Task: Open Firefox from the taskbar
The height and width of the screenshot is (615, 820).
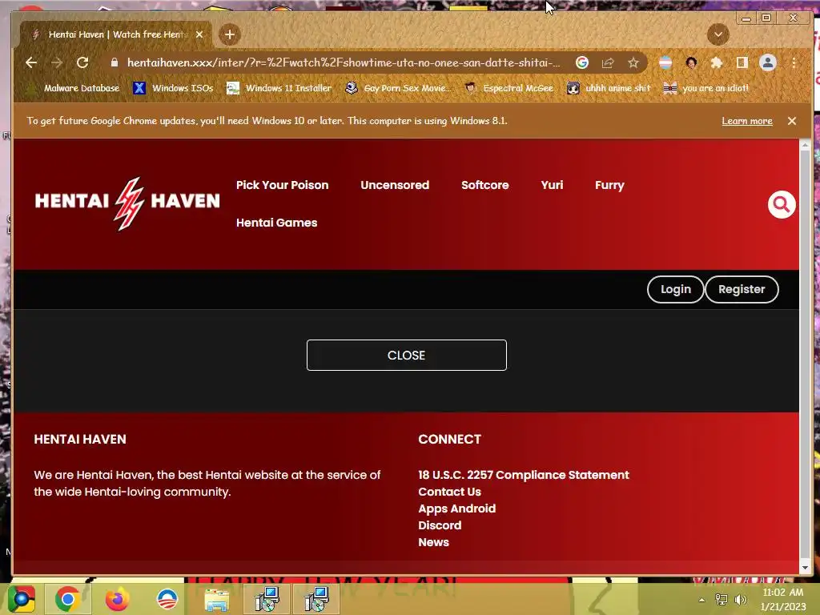Action: click(x=117, y=599)
